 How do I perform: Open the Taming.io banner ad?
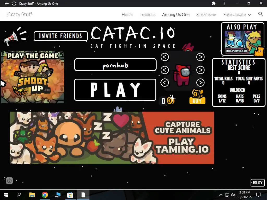pos(112,138)
